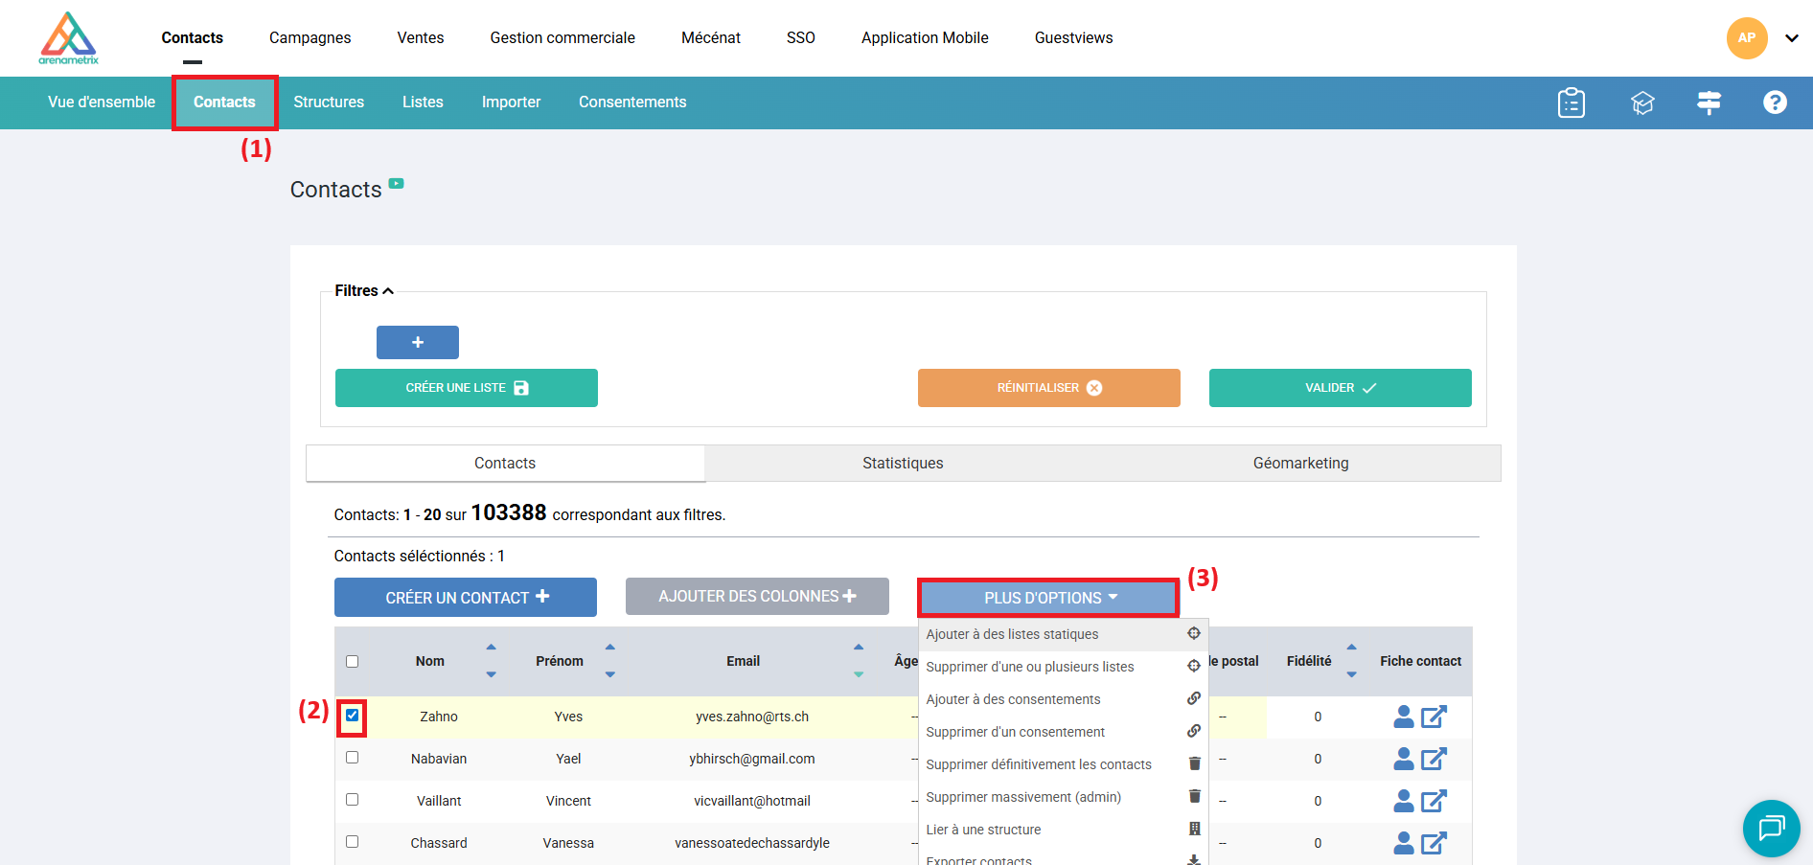The width and height of the screenshot is (1813, 865).
Task: Open the Géomarketing tab
Action: (1300, 464)
